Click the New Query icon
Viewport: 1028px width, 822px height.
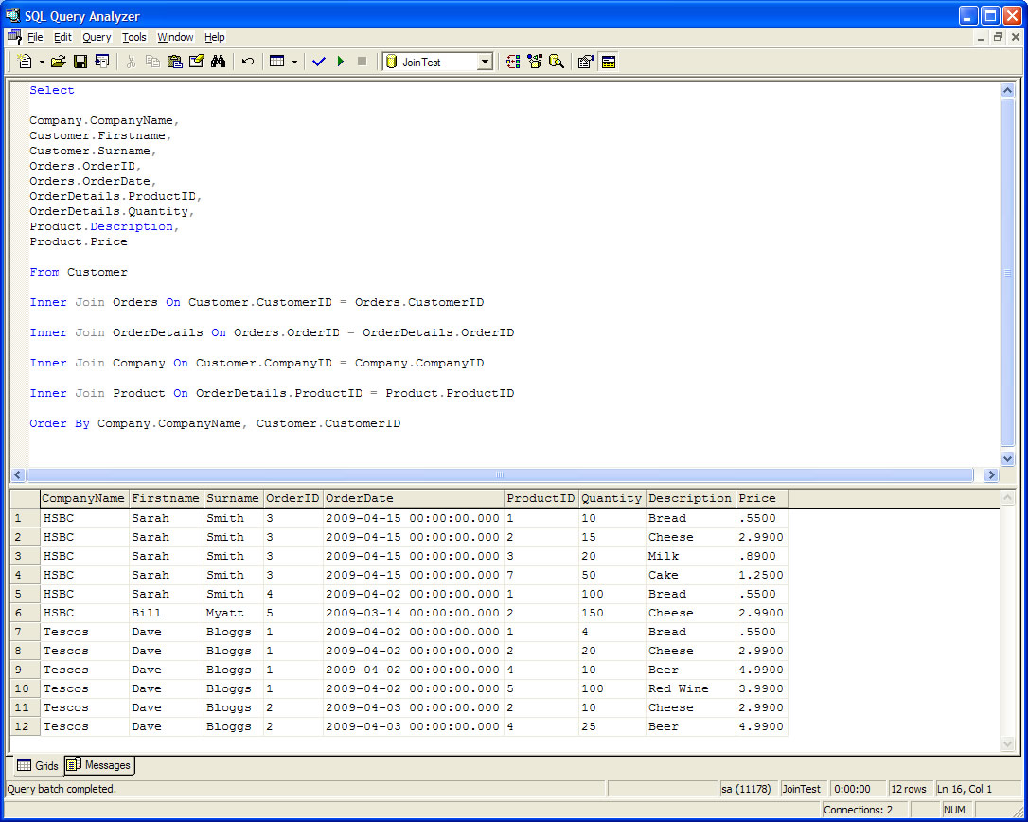(x=25, y=62)
